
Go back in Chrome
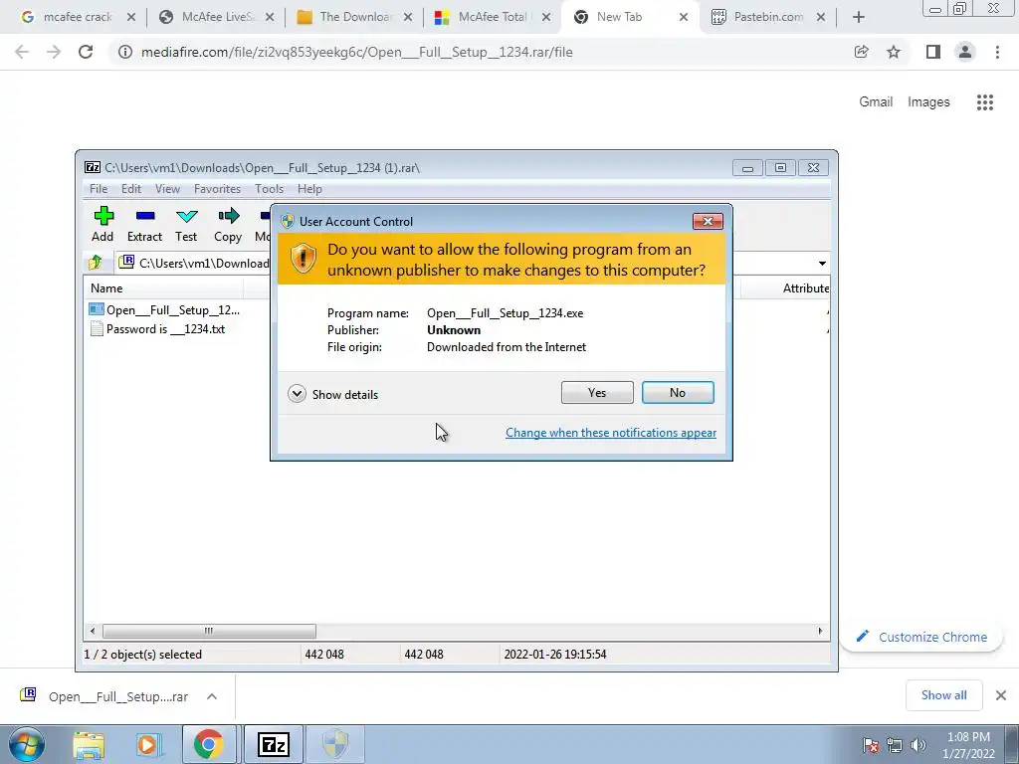[x=22, y=52]
